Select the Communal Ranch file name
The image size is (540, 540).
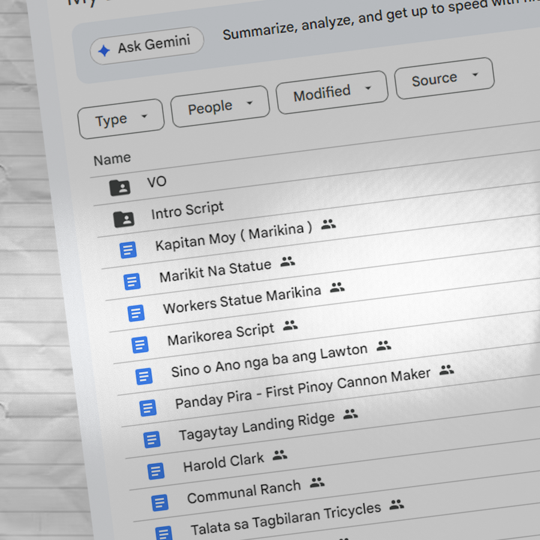click(x=244, y=492)
